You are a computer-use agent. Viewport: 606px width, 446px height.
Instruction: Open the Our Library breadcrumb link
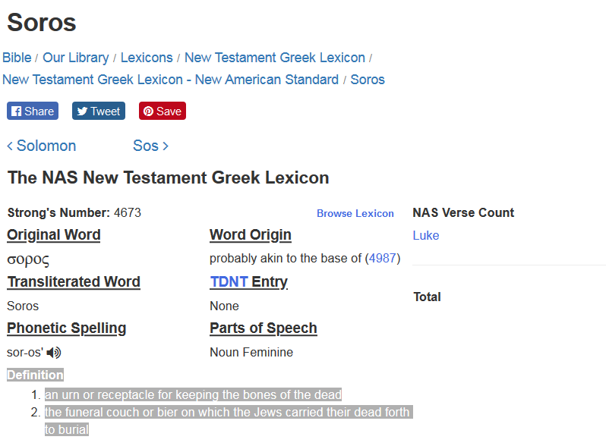click(75, 58)
